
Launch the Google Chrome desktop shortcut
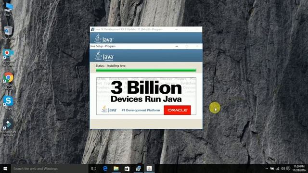pyautogui.click(x=8, y=81)
